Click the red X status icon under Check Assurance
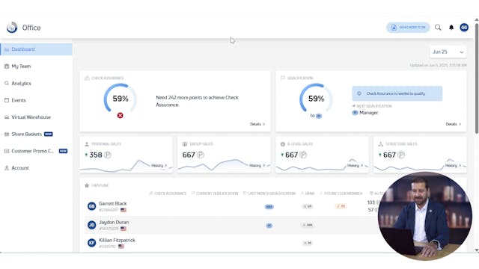479x269 pixels. 120,116
